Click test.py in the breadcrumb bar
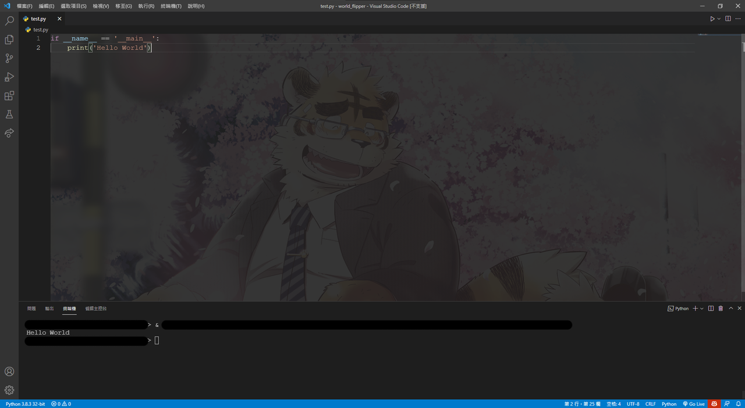Image resolution: width=745 pixels, height=408 pixels. click(x=41, y=30)
